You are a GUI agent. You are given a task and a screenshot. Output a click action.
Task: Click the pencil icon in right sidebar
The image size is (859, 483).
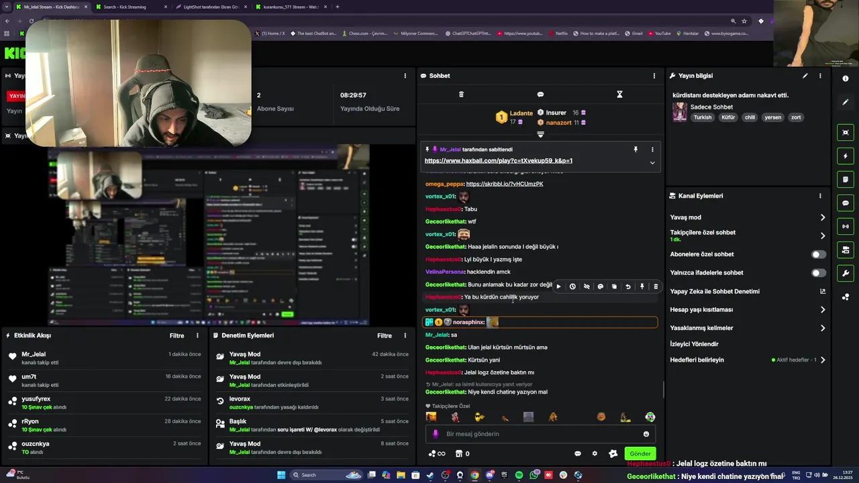(x=846, y=102)
